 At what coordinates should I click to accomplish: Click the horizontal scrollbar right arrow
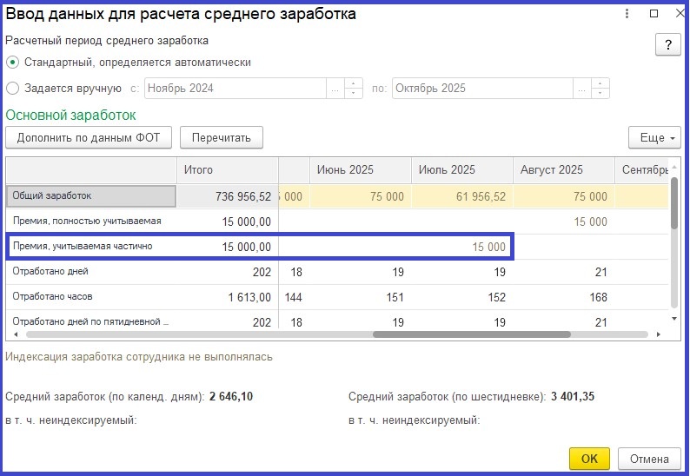coord(661,334)
